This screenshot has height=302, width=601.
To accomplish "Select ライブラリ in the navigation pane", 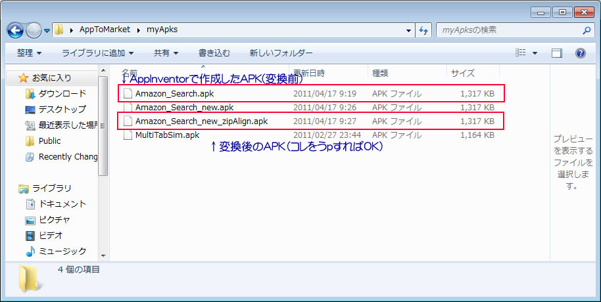I will (51, 188).
